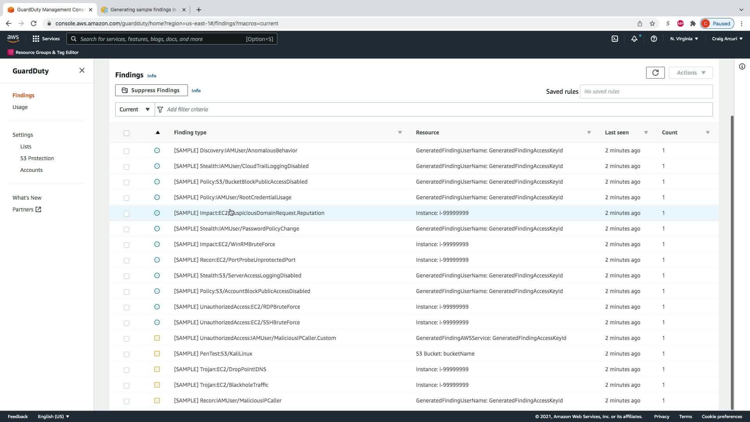Screen dimensions: 750x422
Task: Click severity icon of PenTest:S3/KaliLinux finding
Action: [x=157, y=354]
